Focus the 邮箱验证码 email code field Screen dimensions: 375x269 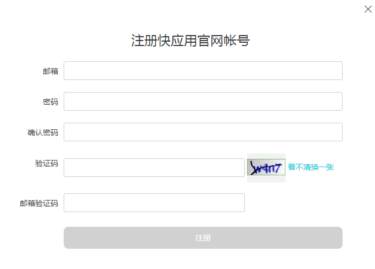(154, 203)
